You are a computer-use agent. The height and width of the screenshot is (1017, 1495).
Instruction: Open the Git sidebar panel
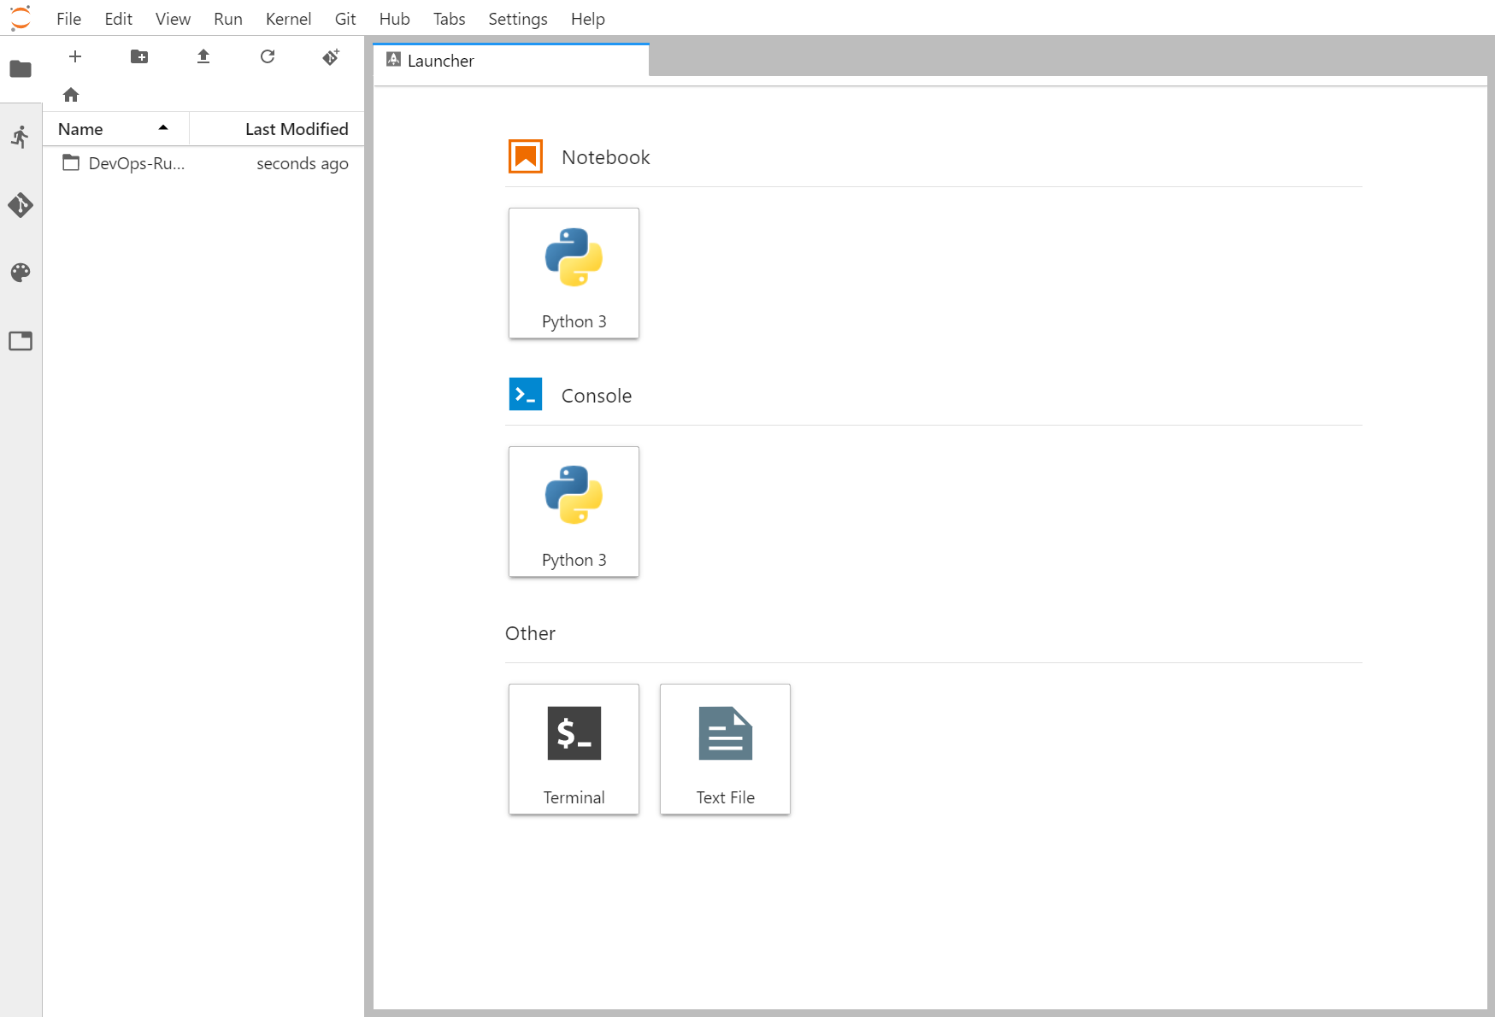point(21,205)
